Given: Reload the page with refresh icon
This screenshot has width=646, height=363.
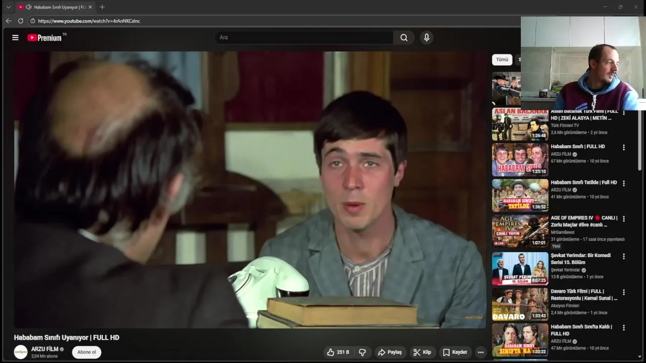Looking at the screenshot, I should click(21, 21).
